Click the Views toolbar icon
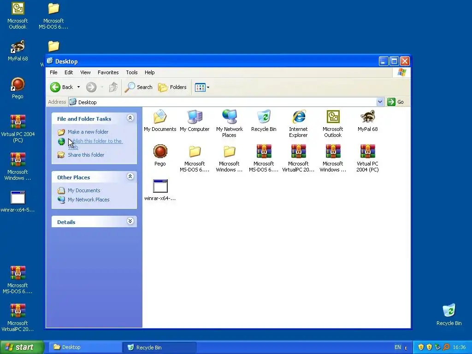Viewport: 472px width, 354px height. [x=200, y=87]
